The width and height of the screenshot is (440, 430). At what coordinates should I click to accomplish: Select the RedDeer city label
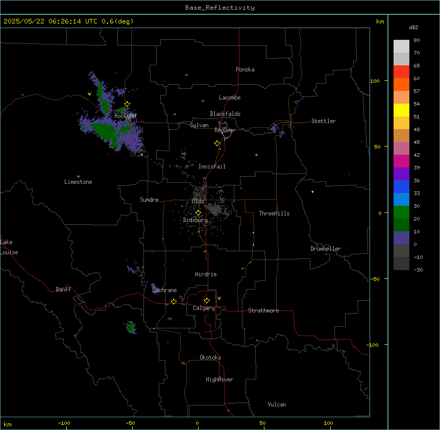[x=225, y=130]
